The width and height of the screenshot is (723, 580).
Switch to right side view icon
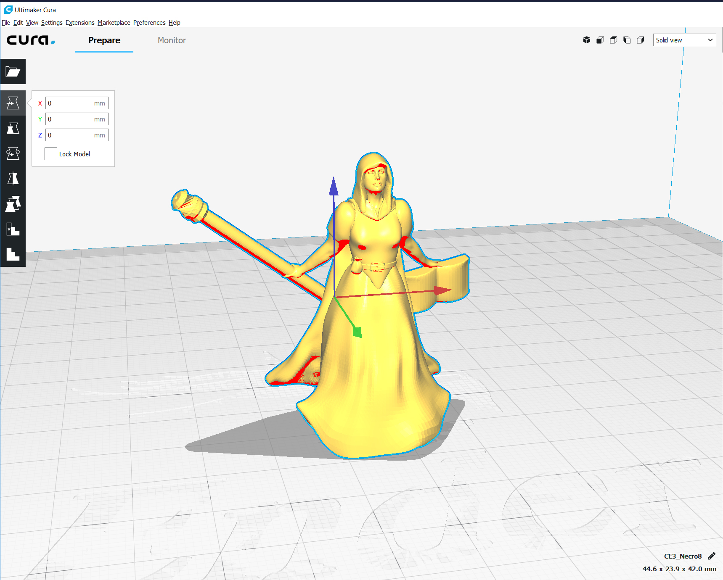[641, 40]
